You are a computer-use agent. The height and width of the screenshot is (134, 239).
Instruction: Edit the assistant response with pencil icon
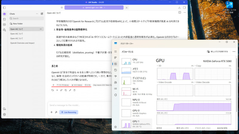pyautogui.click(x=70, y=90)
